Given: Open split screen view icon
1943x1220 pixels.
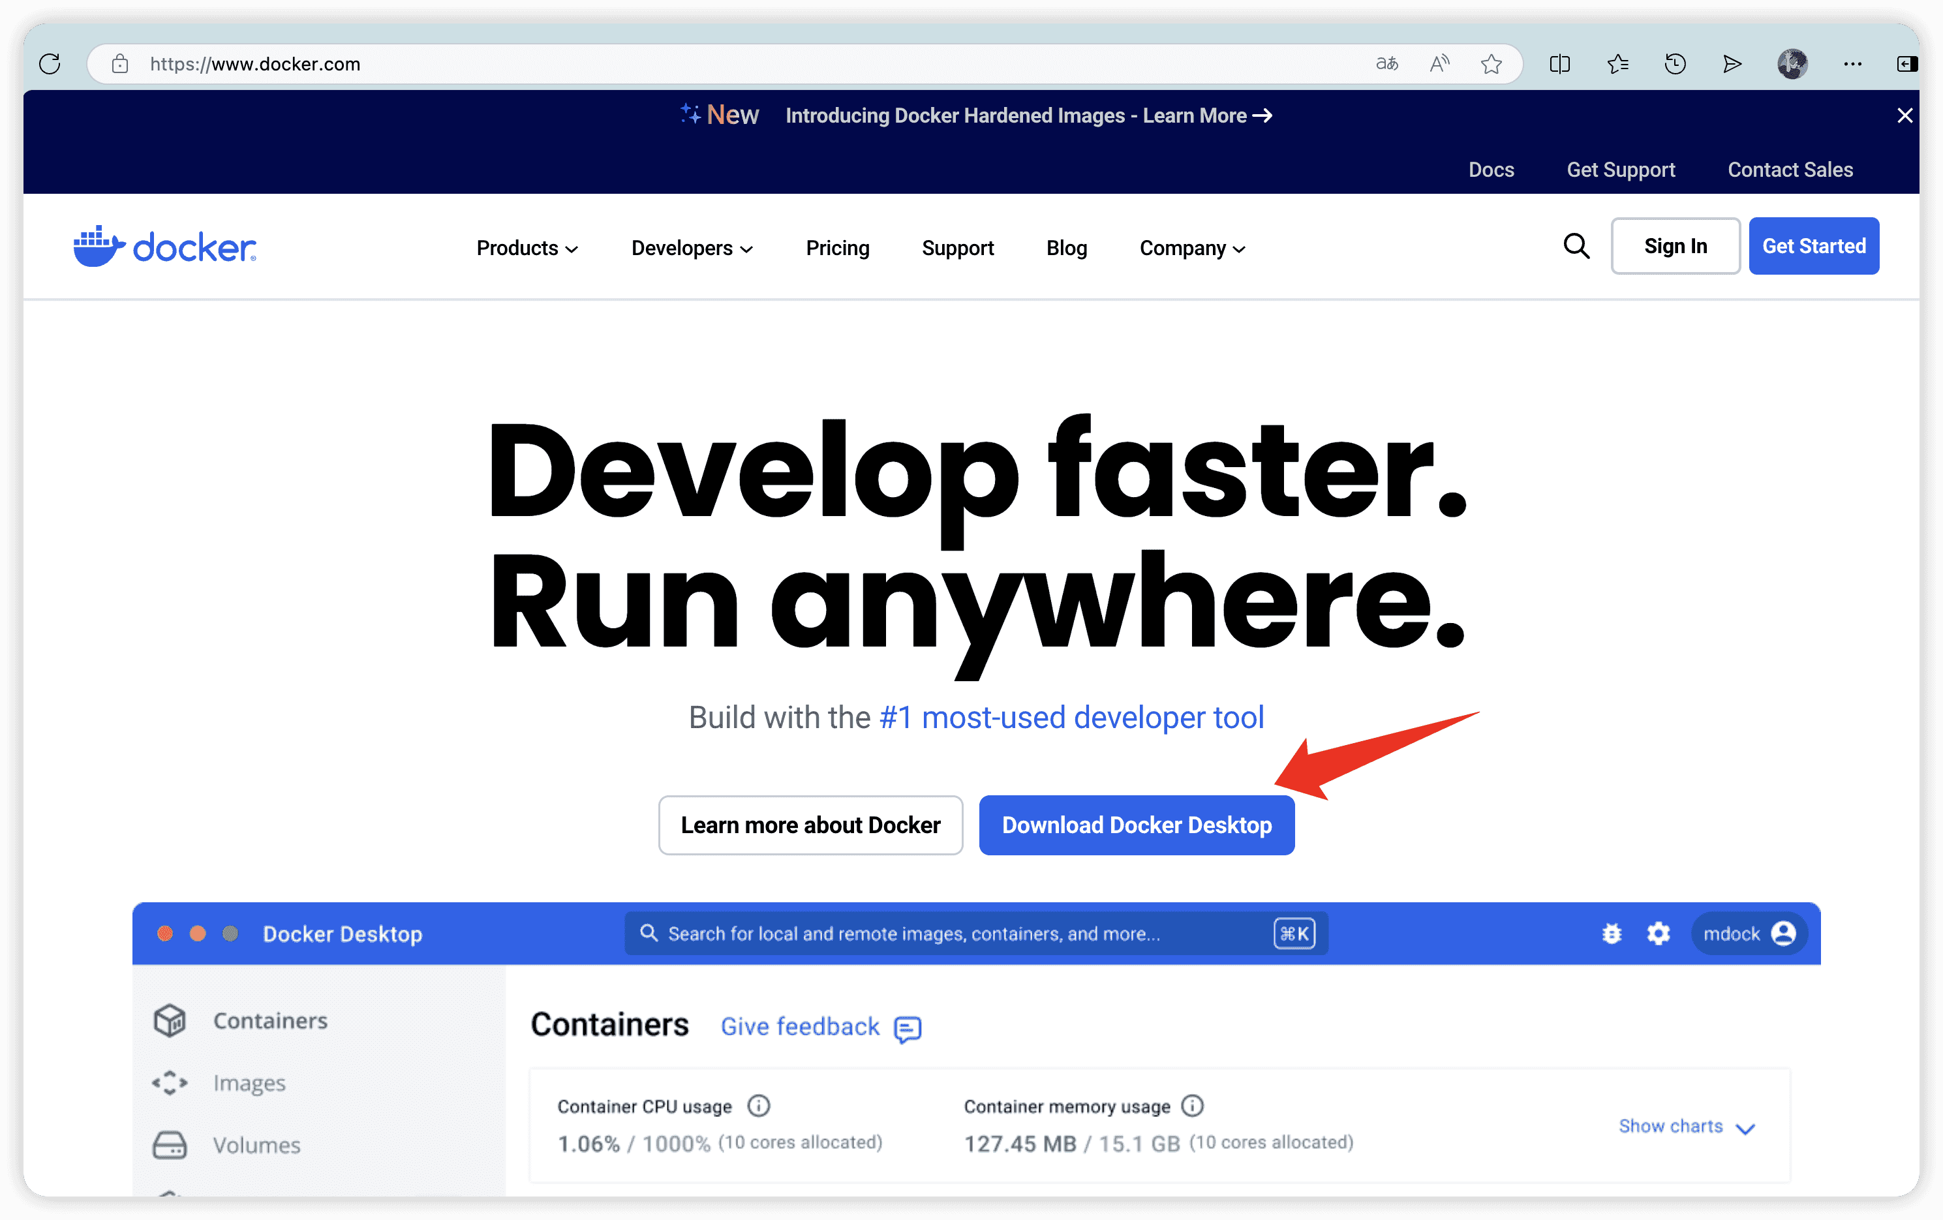Looking at the screenshot, I should (x=1560, y=64).
